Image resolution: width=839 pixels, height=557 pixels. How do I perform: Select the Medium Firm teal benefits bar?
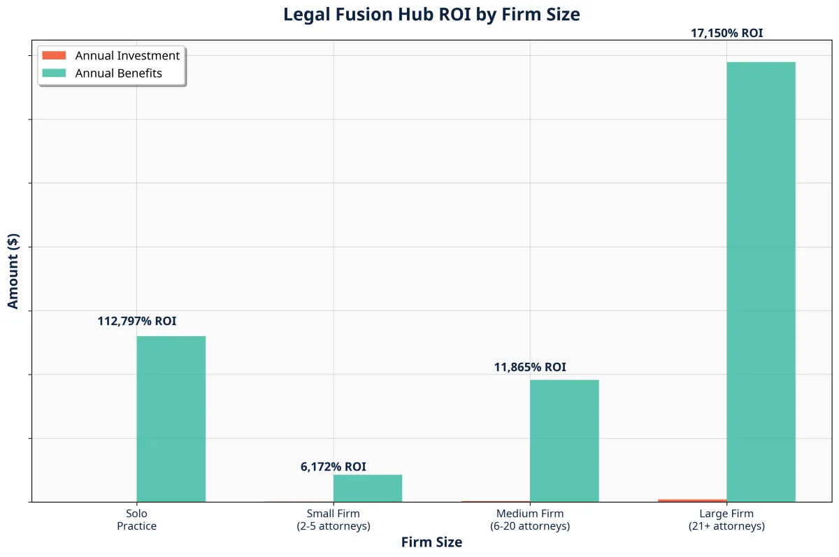(564, 441)
